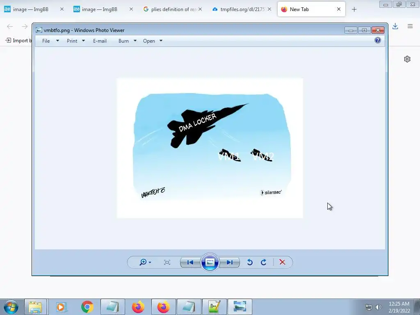Close the tmpfiles.org tab
Screen dimensions: 420x315
(269, 9)
